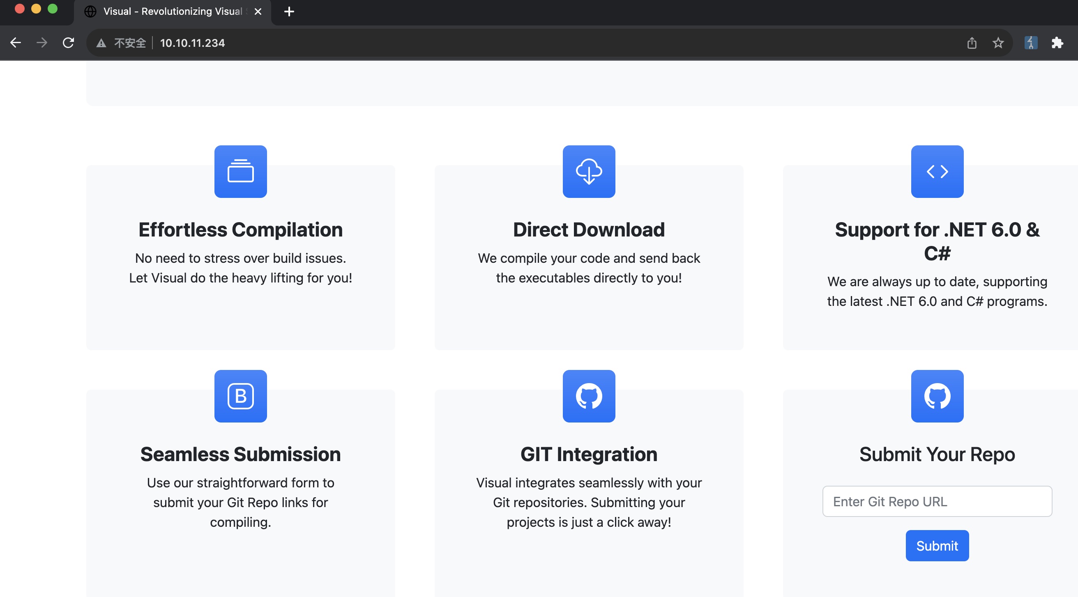Click the Direct Download cloud icon
This screenshot has height=597, width=1078.
pos(588,172)
